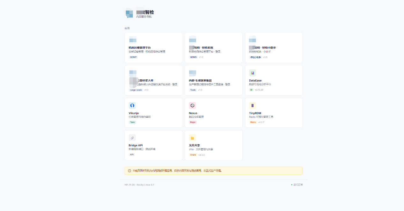Image resolution: width=404 pixels, height=211 pixels.
Task: Click the 运行正常 status indicator
Action: pos(297,185)
